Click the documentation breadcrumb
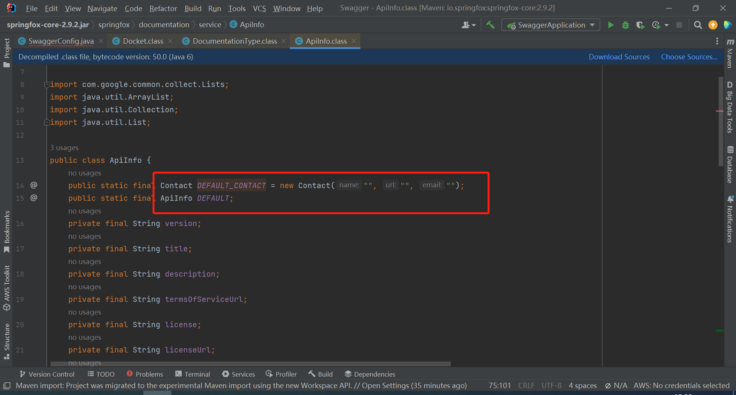Viewport: 736px width, 395px height. [164, 25]
